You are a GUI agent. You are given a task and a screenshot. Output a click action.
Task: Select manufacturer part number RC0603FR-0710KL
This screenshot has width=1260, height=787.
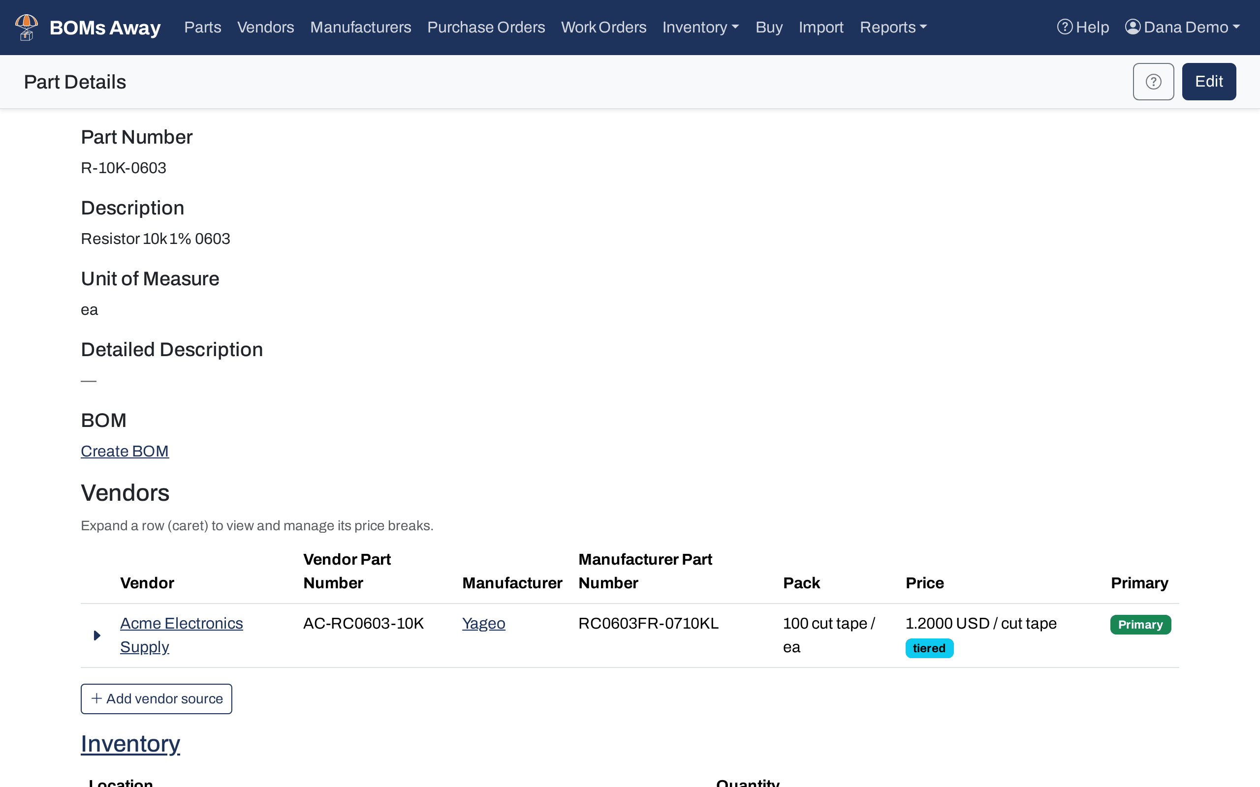648,623
